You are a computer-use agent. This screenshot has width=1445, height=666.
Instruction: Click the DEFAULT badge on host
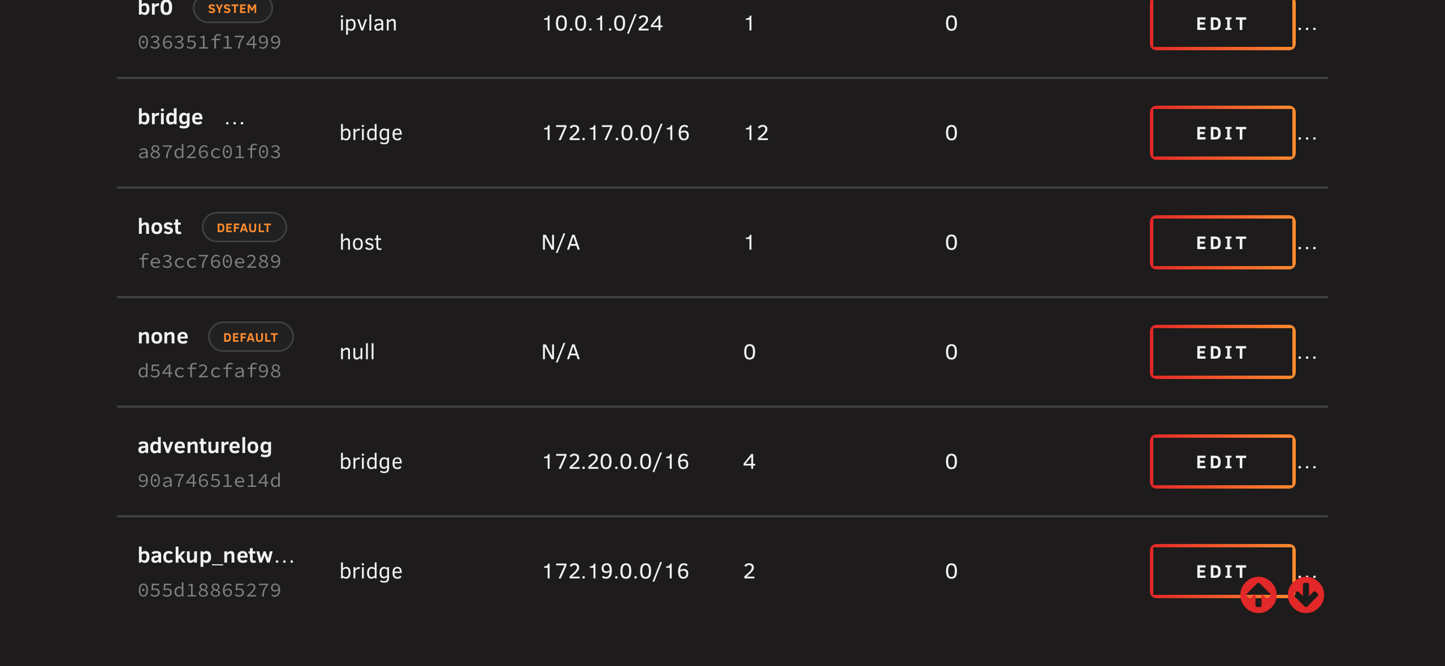pyautogui.click(x=244, y=227)
